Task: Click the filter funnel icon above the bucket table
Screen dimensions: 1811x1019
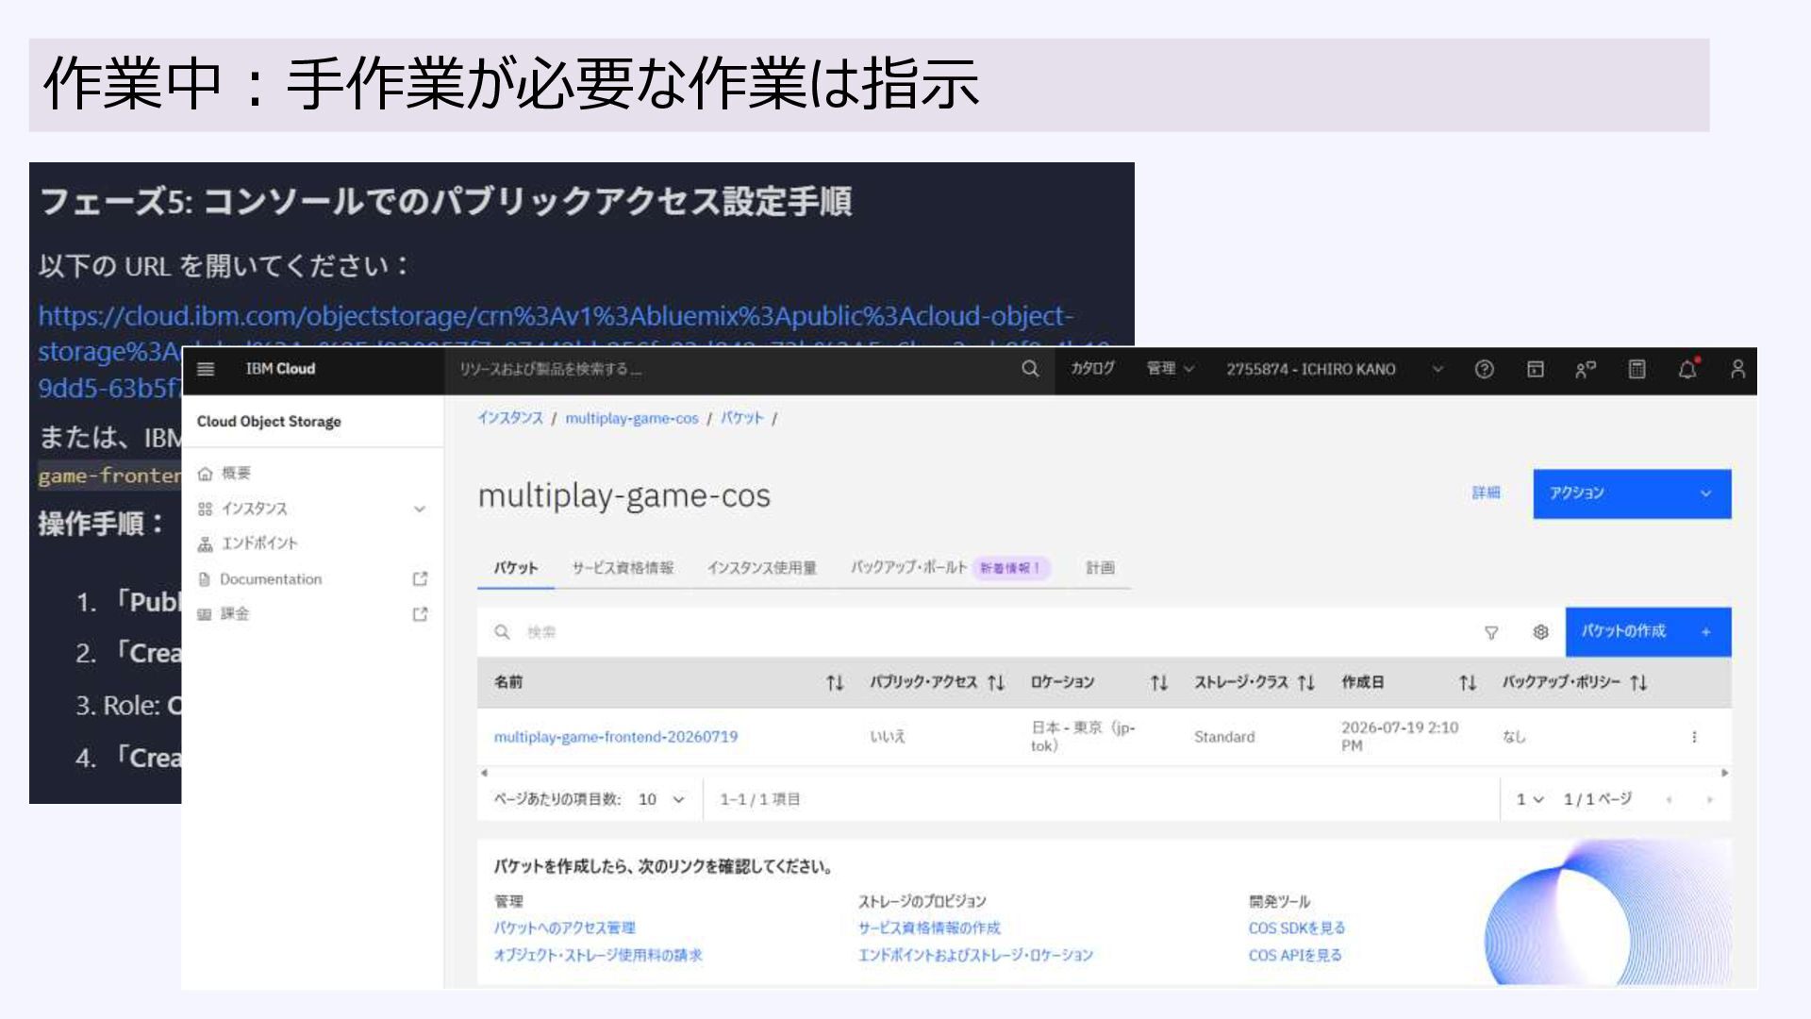Action: [x=1491, y=632]
